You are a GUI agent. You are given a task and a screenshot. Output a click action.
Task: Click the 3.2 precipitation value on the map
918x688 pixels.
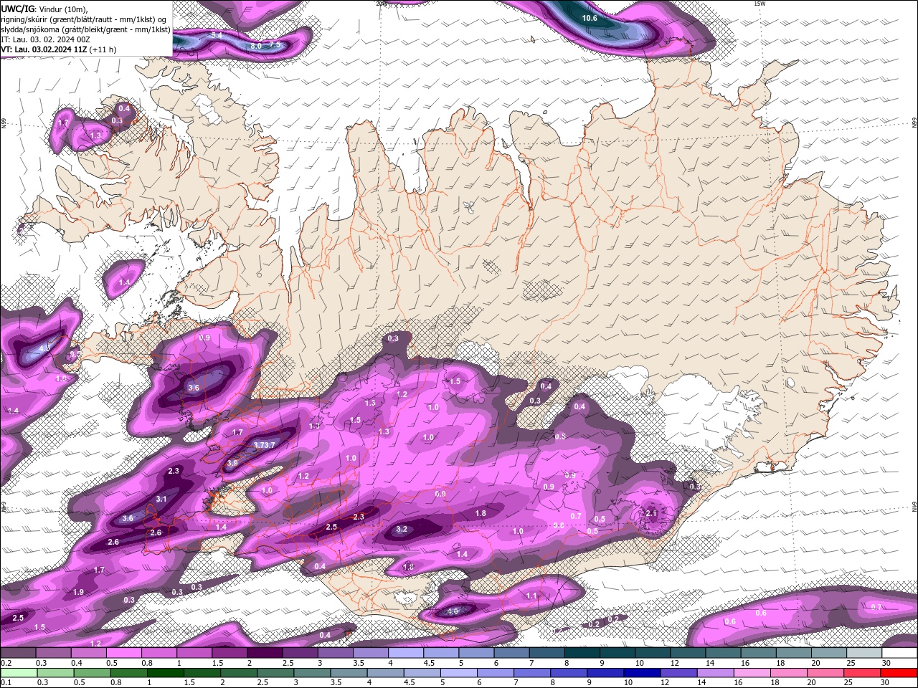pyautogui.click(x=402, y=530)
